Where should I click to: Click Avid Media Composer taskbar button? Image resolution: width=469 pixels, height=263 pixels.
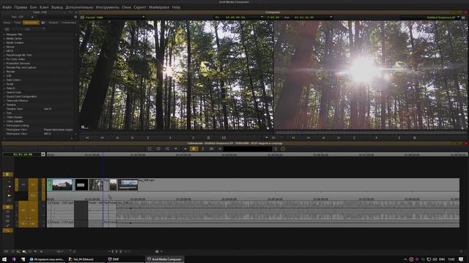coord(164,259)
